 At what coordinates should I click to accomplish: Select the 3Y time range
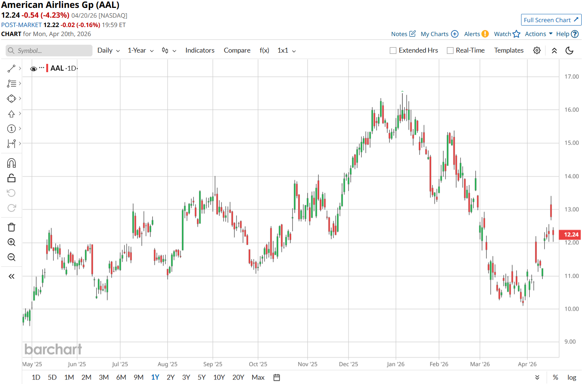pos(186,377)
